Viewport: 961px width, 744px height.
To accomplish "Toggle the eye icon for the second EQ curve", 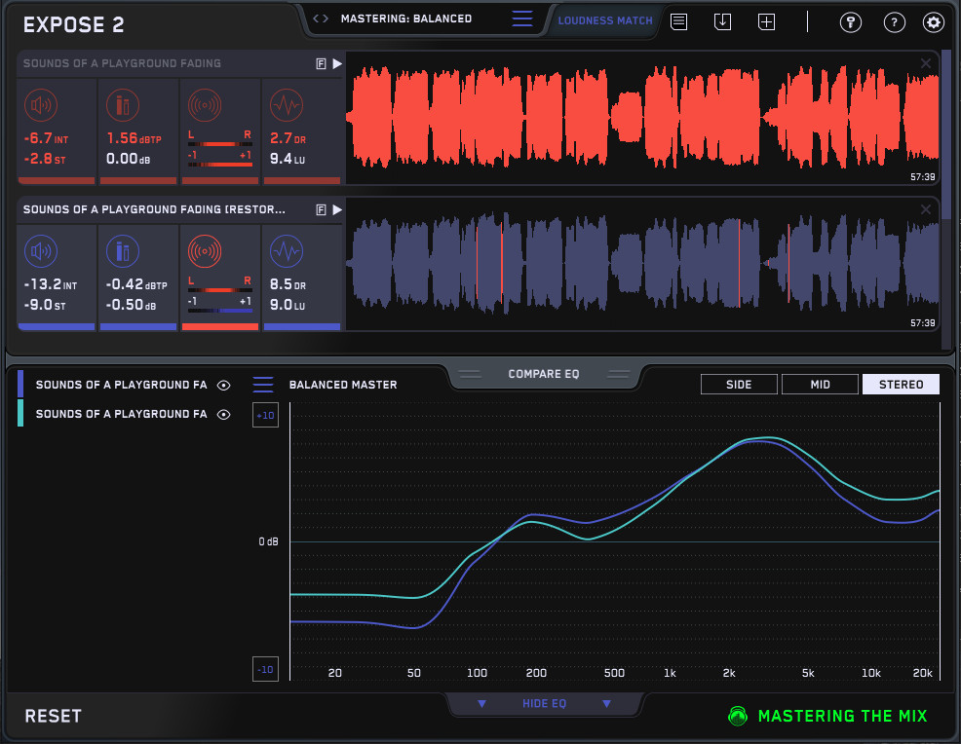I will pos(223,415).
